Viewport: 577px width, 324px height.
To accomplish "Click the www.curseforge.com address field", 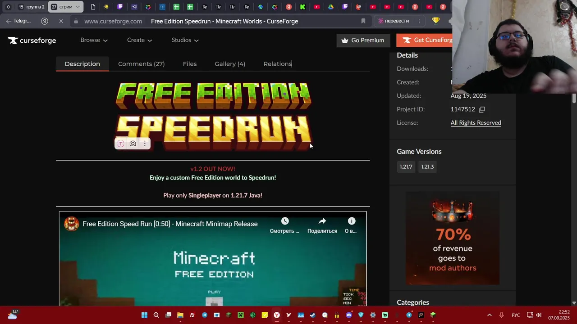I will [113, 21].
